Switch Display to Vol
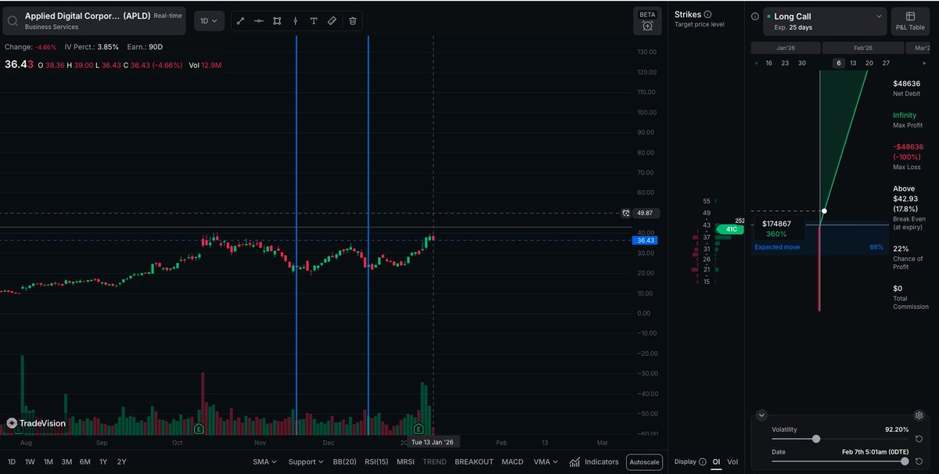Image resolution: width=939 pixels, height=474 pixels. click(x=732, y=461)
